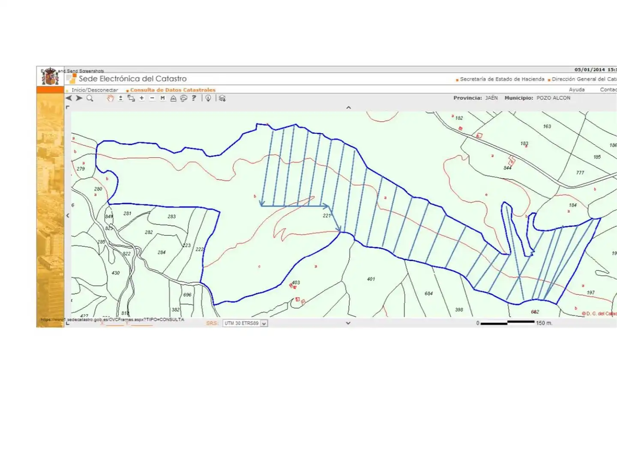Collapse the bottom panel with down chevron
Screen dimensions: 617x463
pos(348,323)
